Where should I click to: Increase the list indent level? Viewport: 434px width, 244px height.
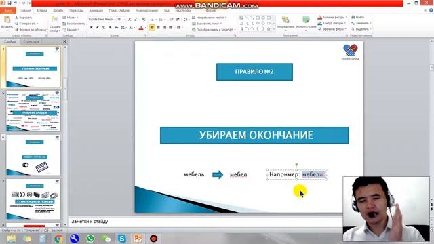coord(178,20)
